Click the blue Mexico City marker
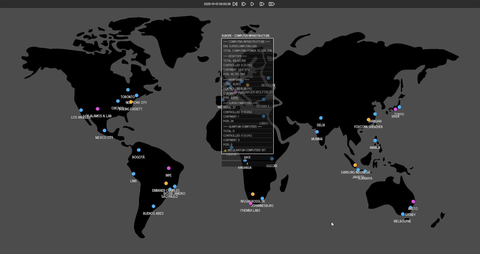 pyautogui.click(x=104, y=131)
